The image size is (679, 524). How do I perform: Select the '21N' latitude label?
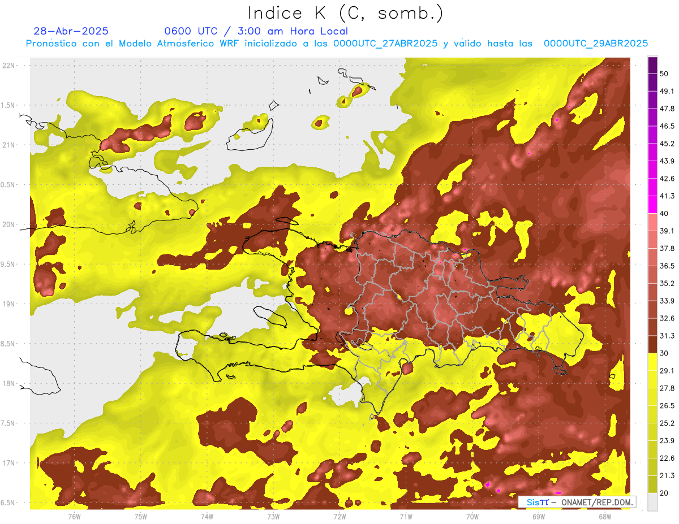pyautogui.click(x=8, y=145)
